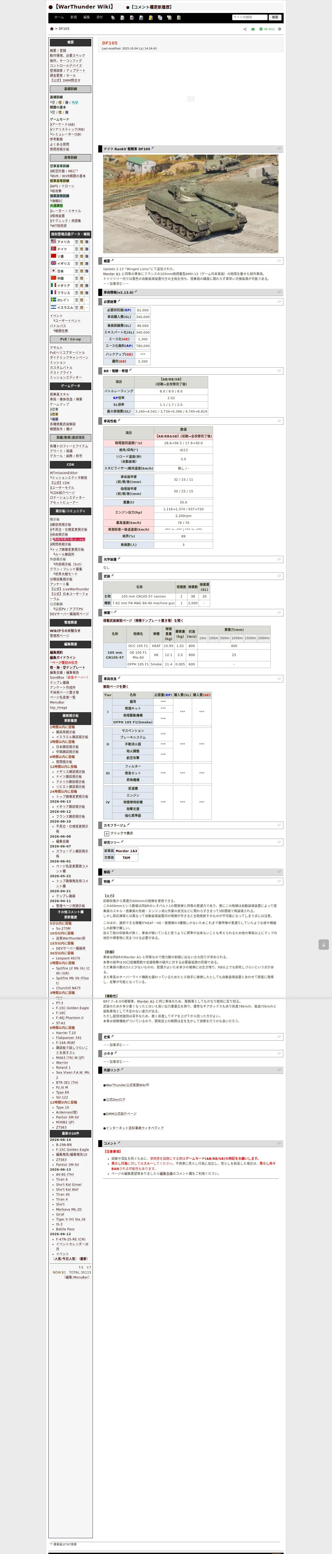Viewport: 332px width, 1554px height.
Task: Click the share icon in the page header
Action: click(245, 29)
